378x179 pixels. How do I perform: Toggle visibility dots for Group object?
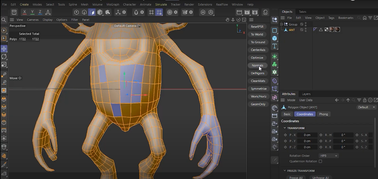click(306, 24)
